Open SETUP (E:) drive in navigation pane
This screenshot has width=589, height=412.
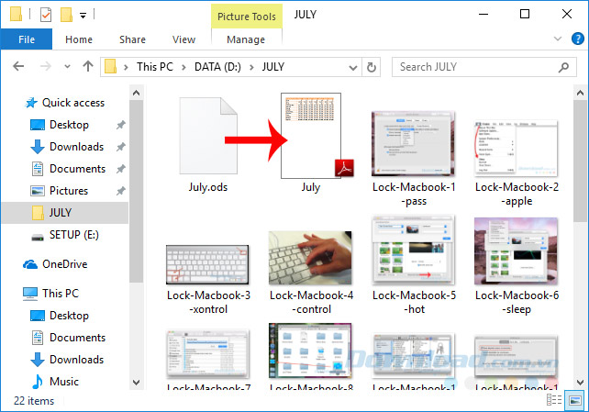tap(65, 235)
